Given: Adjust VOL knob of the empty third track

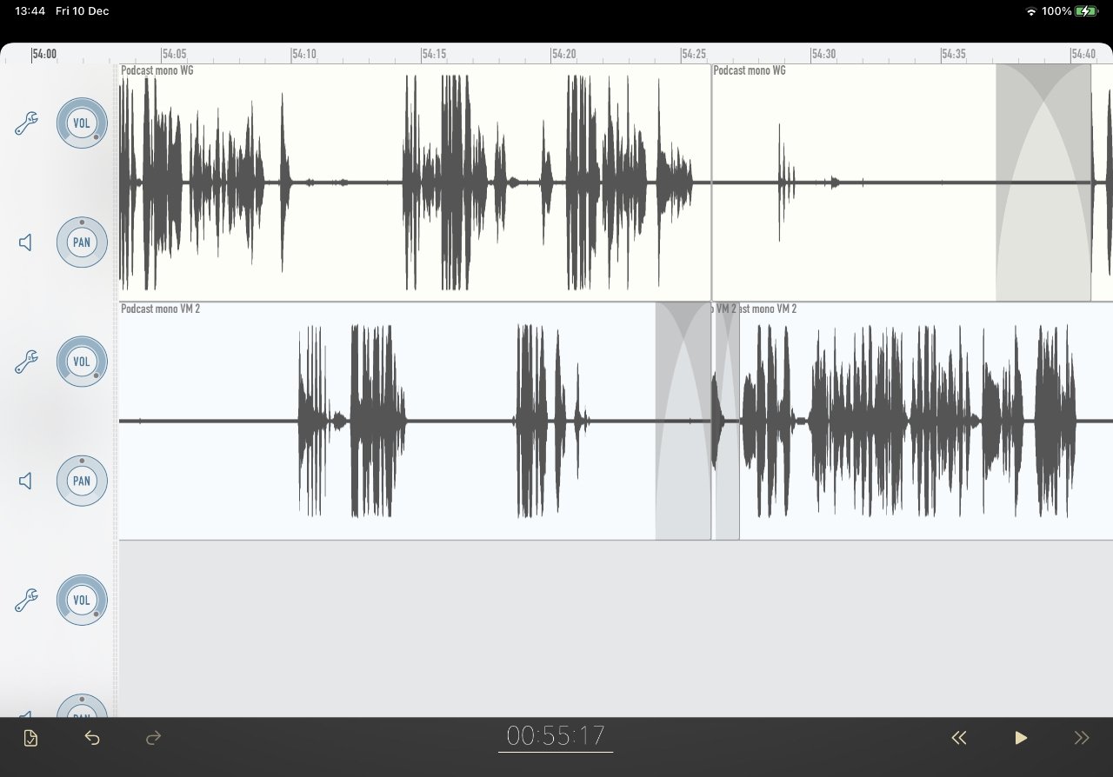Looking at the screenshot, I should tap(82, 601).
